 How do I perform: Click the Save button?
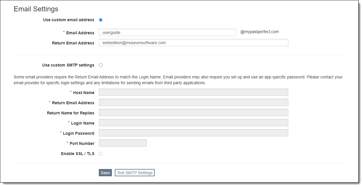(105, 173)
